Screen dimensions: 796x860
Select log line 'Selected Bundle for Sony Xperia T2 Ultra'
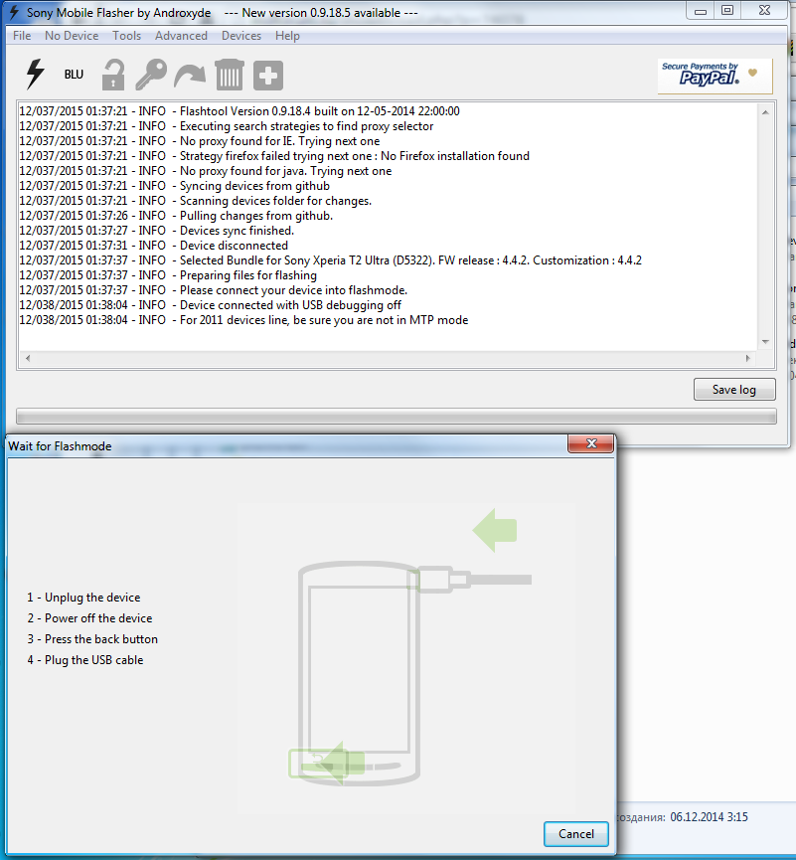(331, 259)
